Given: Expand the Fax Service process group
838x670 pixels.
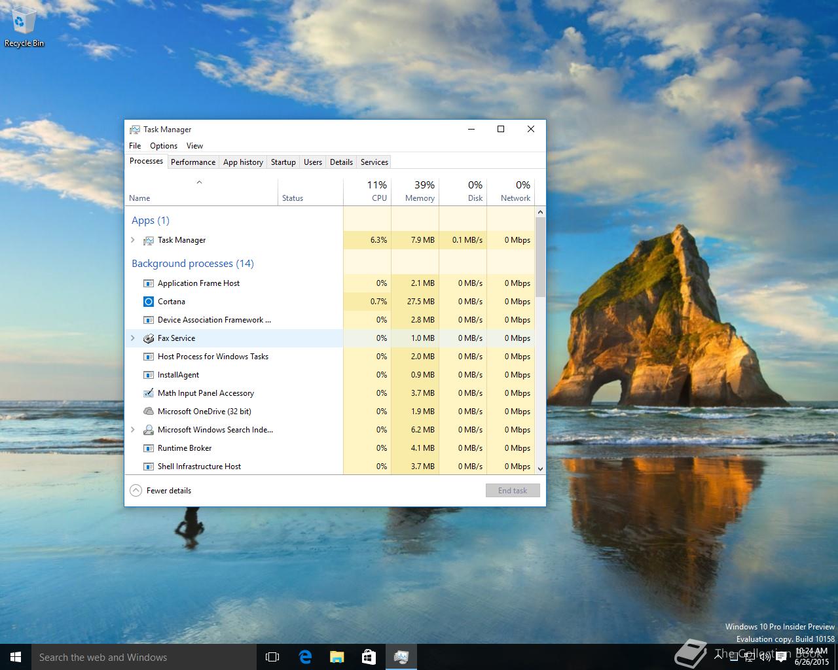Looking at the screenshot, I should pos(133,338).
